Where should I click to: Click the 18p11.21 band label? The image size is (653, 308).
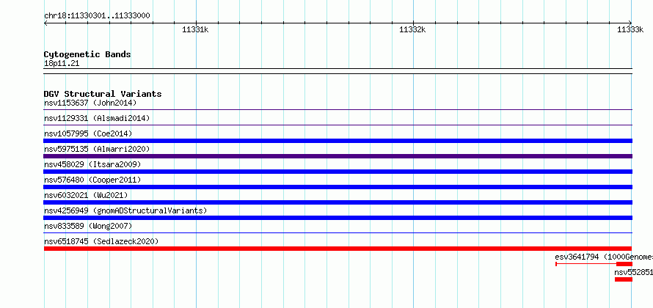(x=62, y=64)
